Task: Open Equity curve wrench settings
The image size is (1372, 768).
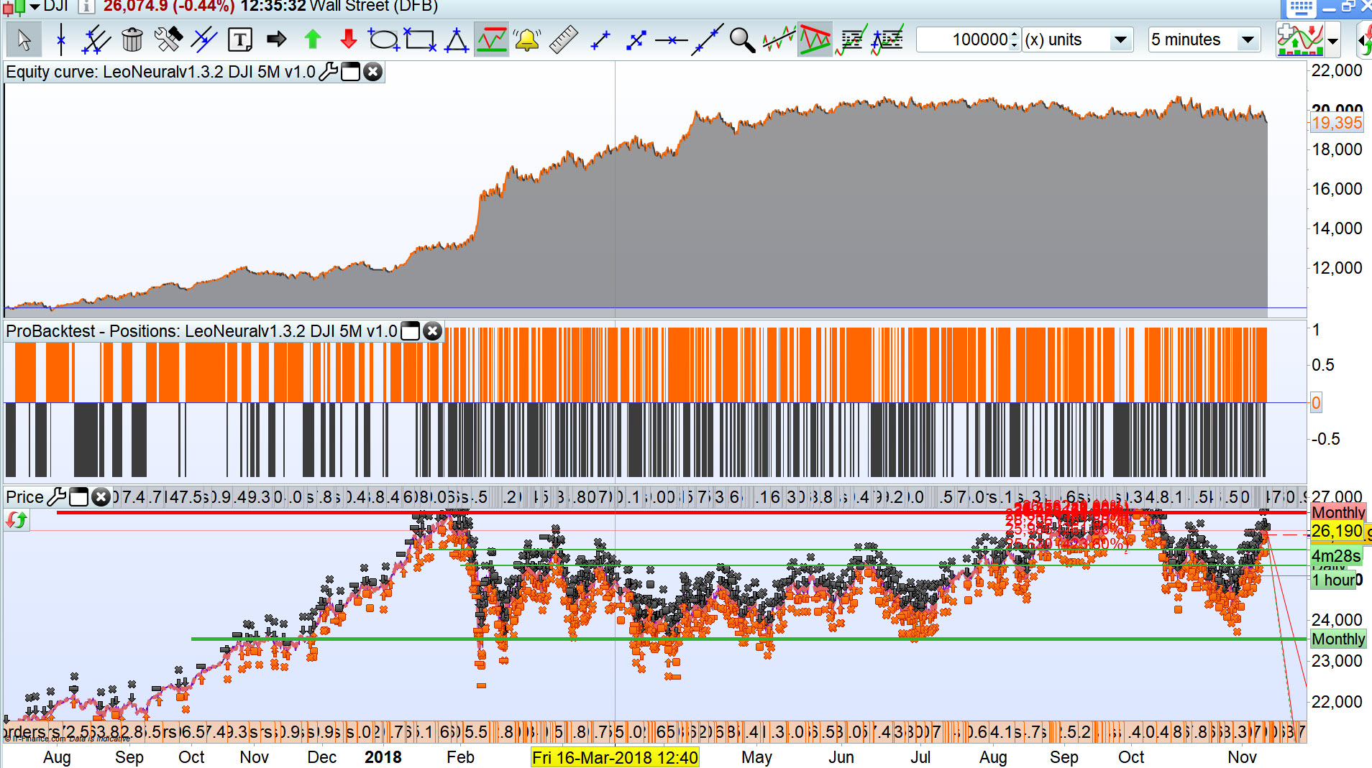Action: [328, 72]
